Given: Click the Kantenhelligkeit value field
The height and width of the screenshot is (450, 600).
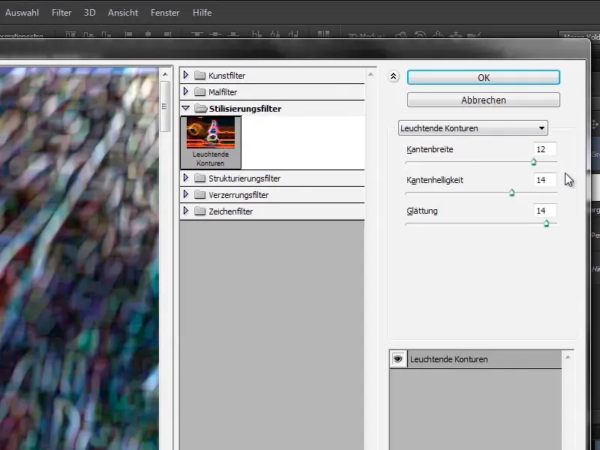Looking at the screenshot, I should 545,180.
